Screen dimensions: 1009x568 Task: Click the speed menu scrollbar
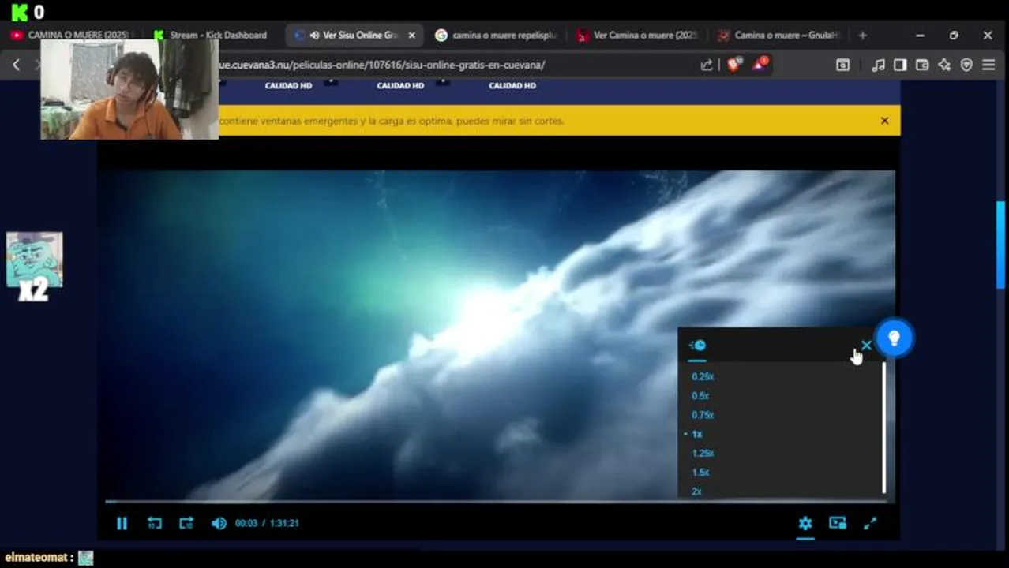[883, 428]
